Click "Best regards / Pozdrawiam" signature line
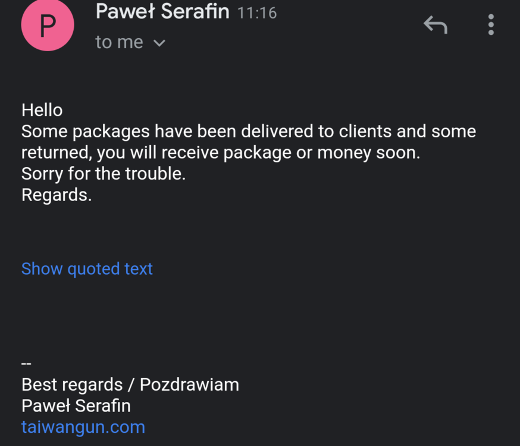Image resolution: width=520 pixels, height=446 pixels. coord(130,385)
